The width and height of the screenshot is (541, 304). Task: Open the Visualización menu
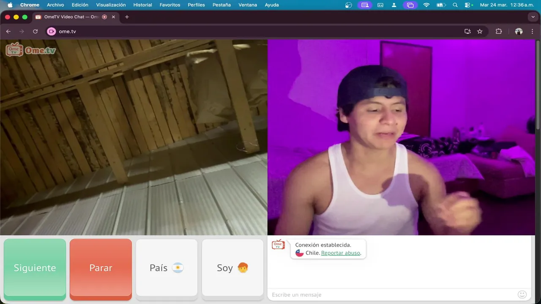111,5
